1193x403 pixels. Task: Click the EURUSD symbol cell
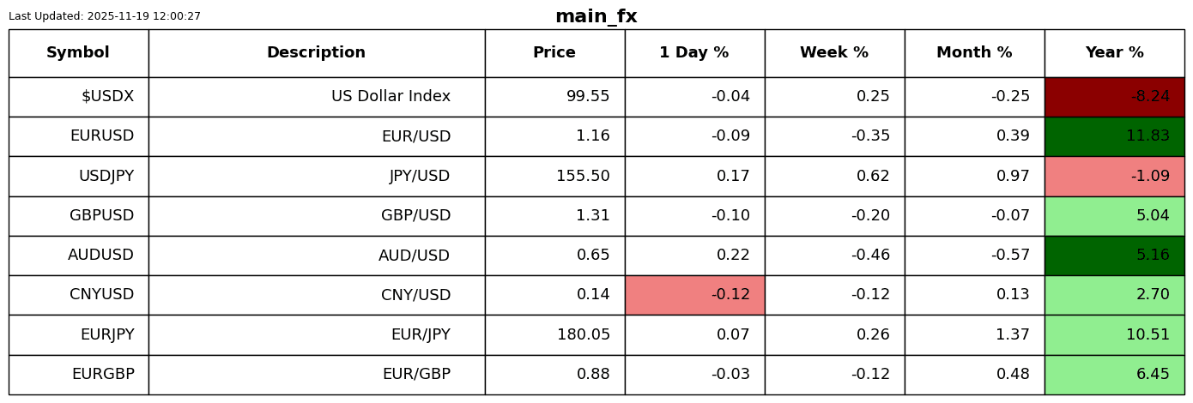[102, 136]
